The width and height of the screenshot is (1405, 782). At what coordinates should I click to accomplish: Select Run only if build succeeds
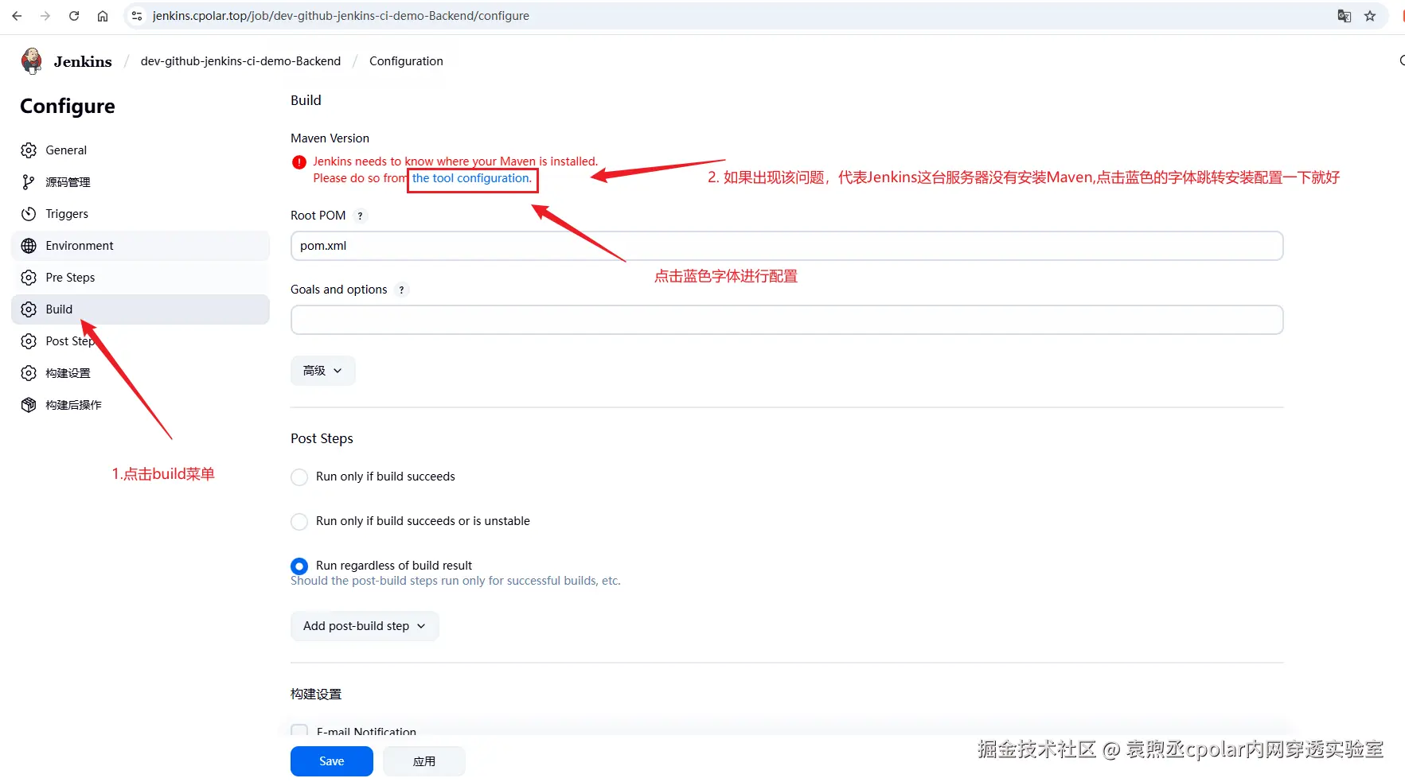pyautogui.click(x=299, y=477)
